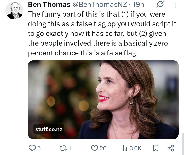This screenshot has width=184, height=155.
Task: Click the share icon
Action: pos(170,148)
